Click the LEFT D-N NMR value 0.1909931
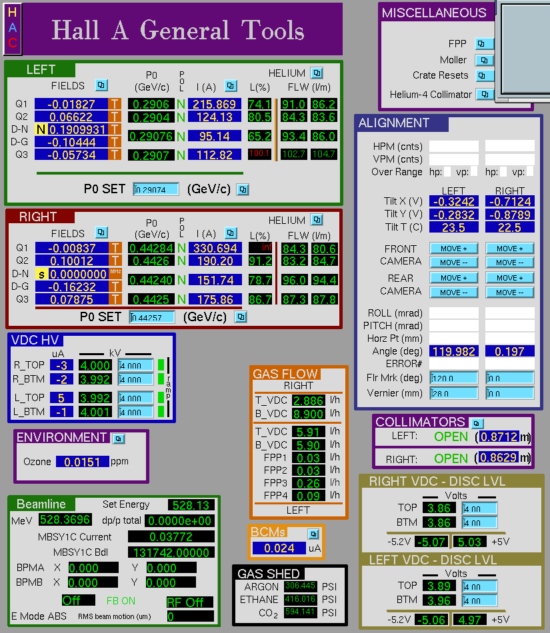This screenshot has height=633, width=550. point(77,129)
